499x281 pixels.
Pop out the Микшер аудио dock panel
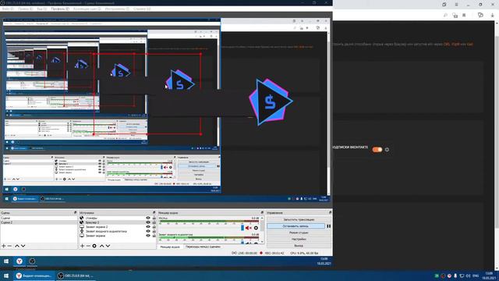tap(262, 212)
